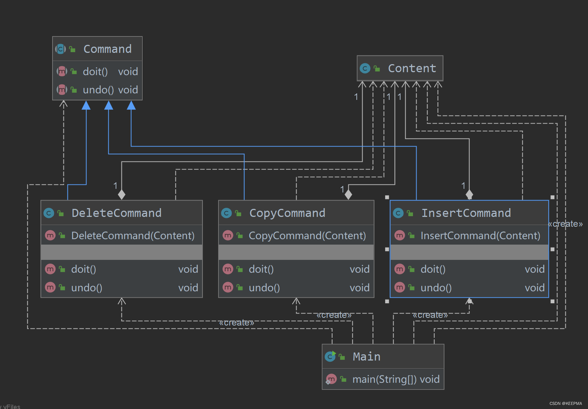The image size is (588, 409).
Task: Select the InsertCommand class header
Action: (x=469, y=213)
